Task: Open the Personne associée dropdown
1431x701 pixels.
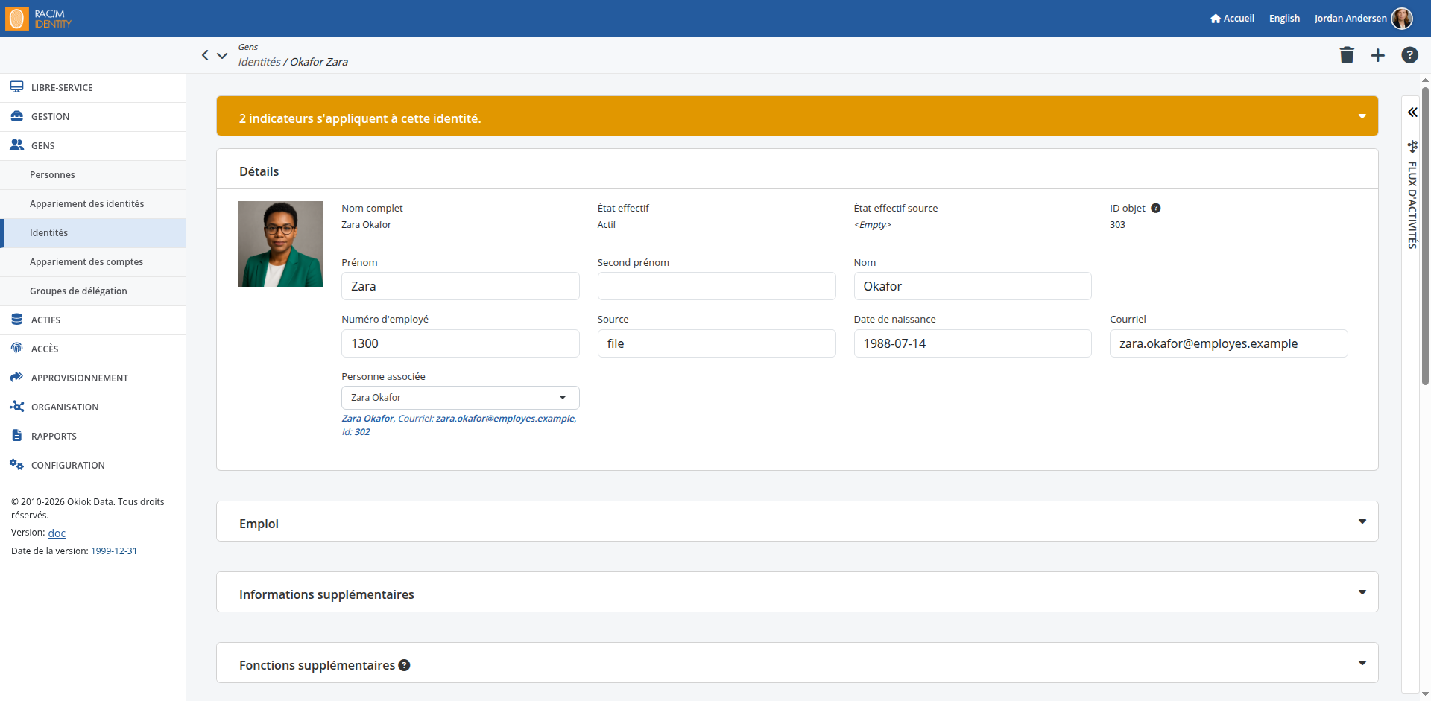Action: coord(460,398)
